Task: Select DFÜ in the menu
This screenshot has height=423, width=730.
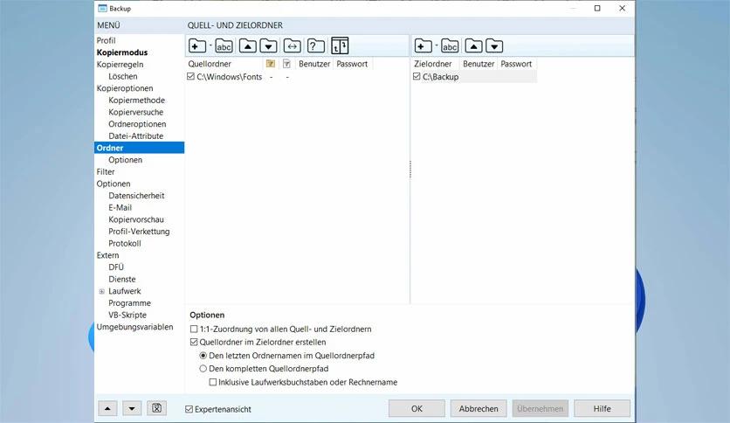Action: pyautogui.click(x=116, y=267)
